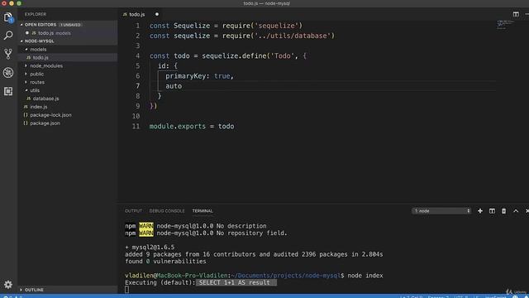The image size is (529, 298).
Task: Open the Debug view
Action: pos(8,72)
